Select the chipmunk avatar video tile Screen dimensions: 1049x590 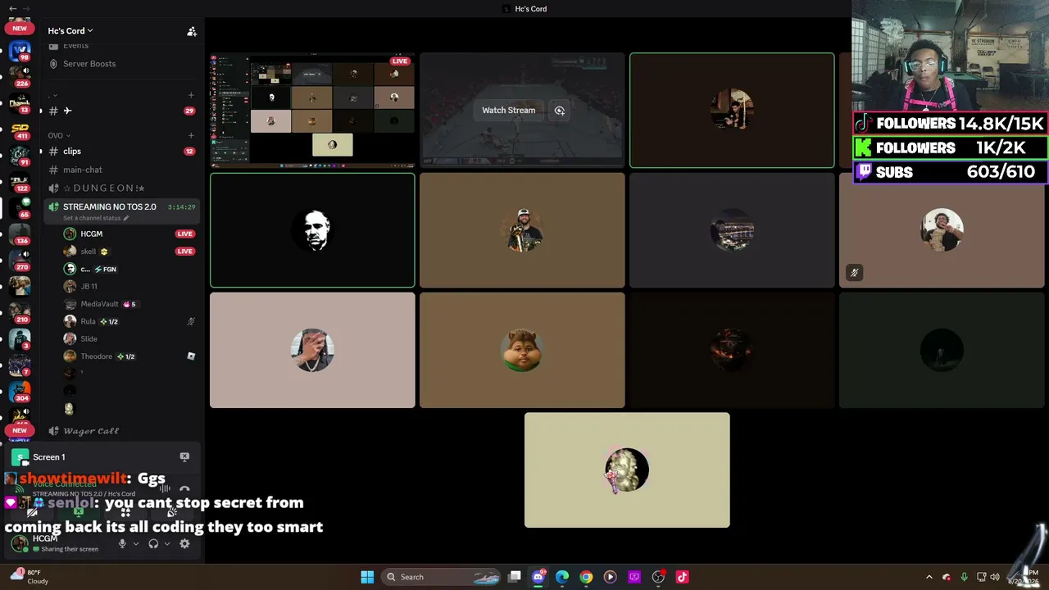[x=522, y=350]
